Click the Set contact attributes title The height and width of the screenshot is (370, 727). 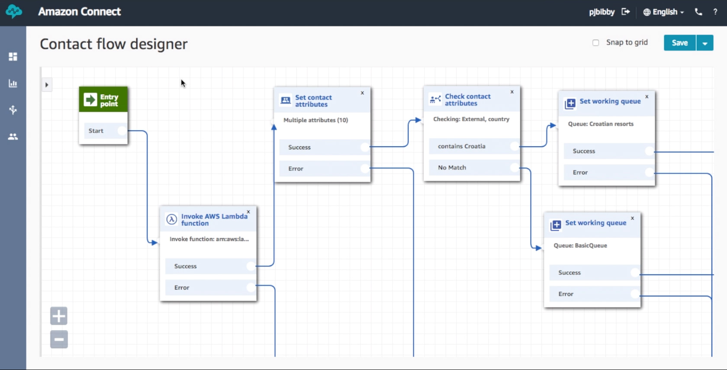pyautogui.click(x=313, y=101)
